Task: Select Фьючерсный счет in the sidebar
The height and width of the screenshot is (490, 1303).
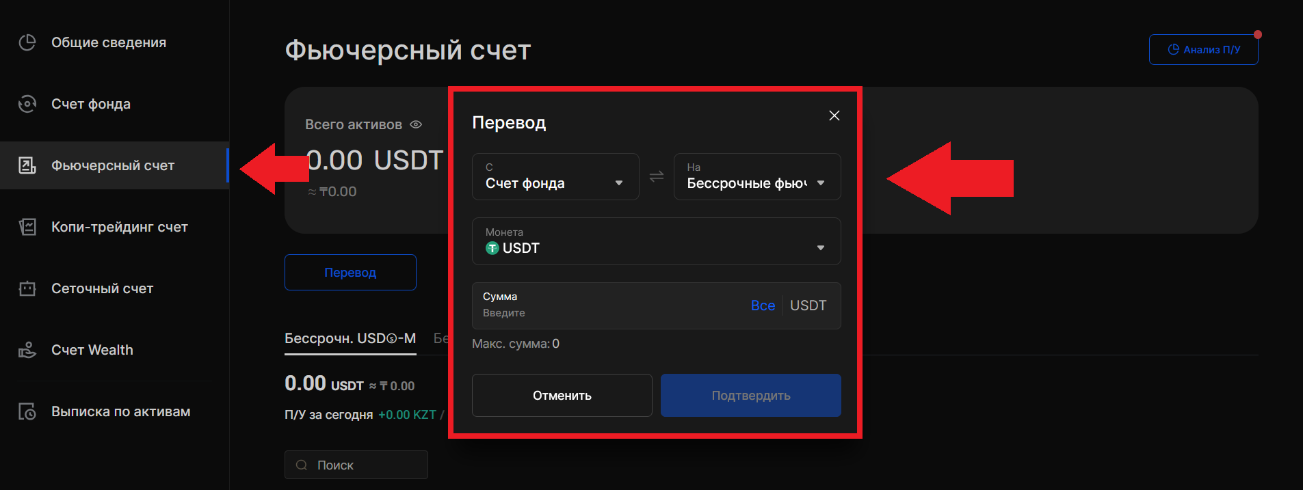Action: coord(114,165)
